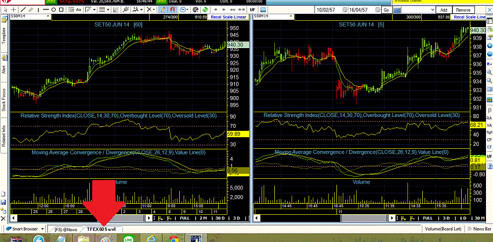Click the save disk icon on left edge
The height and width of the screenshot is (242, 493).
point(3,203)
